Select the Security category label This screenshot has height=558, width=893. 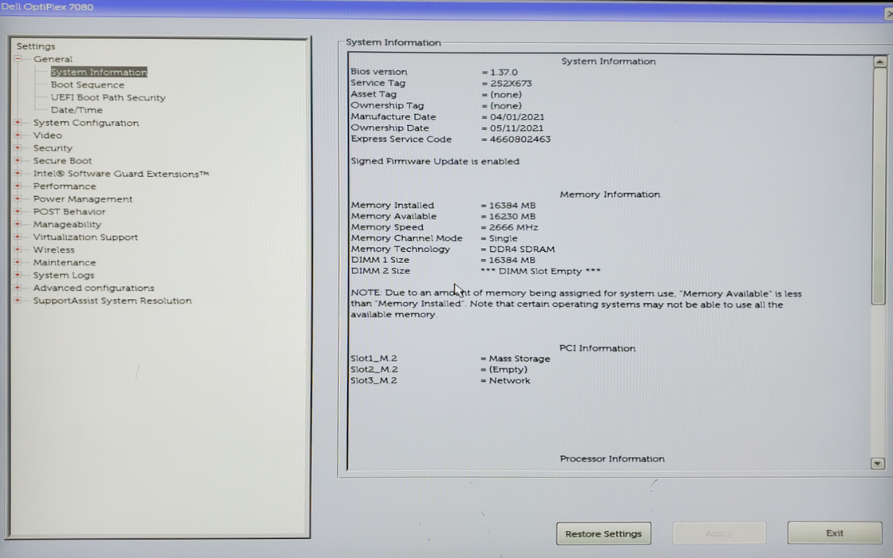pos(53,148)
